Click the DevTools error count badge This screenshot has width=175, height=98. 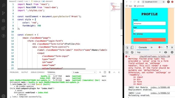click(x=161, y=47)
